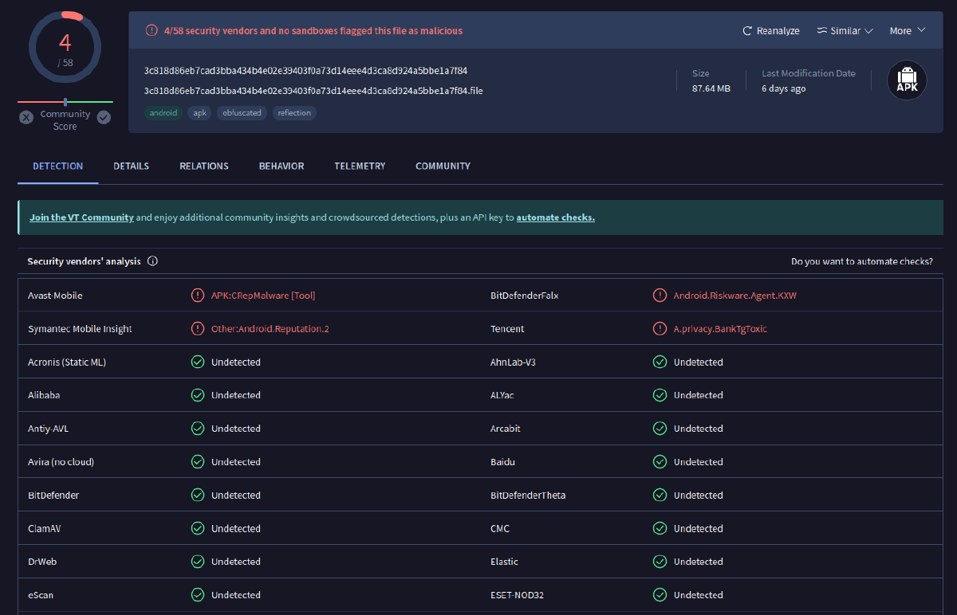
Task: Open the COMMUNITY tab
Action: point(443,166)
